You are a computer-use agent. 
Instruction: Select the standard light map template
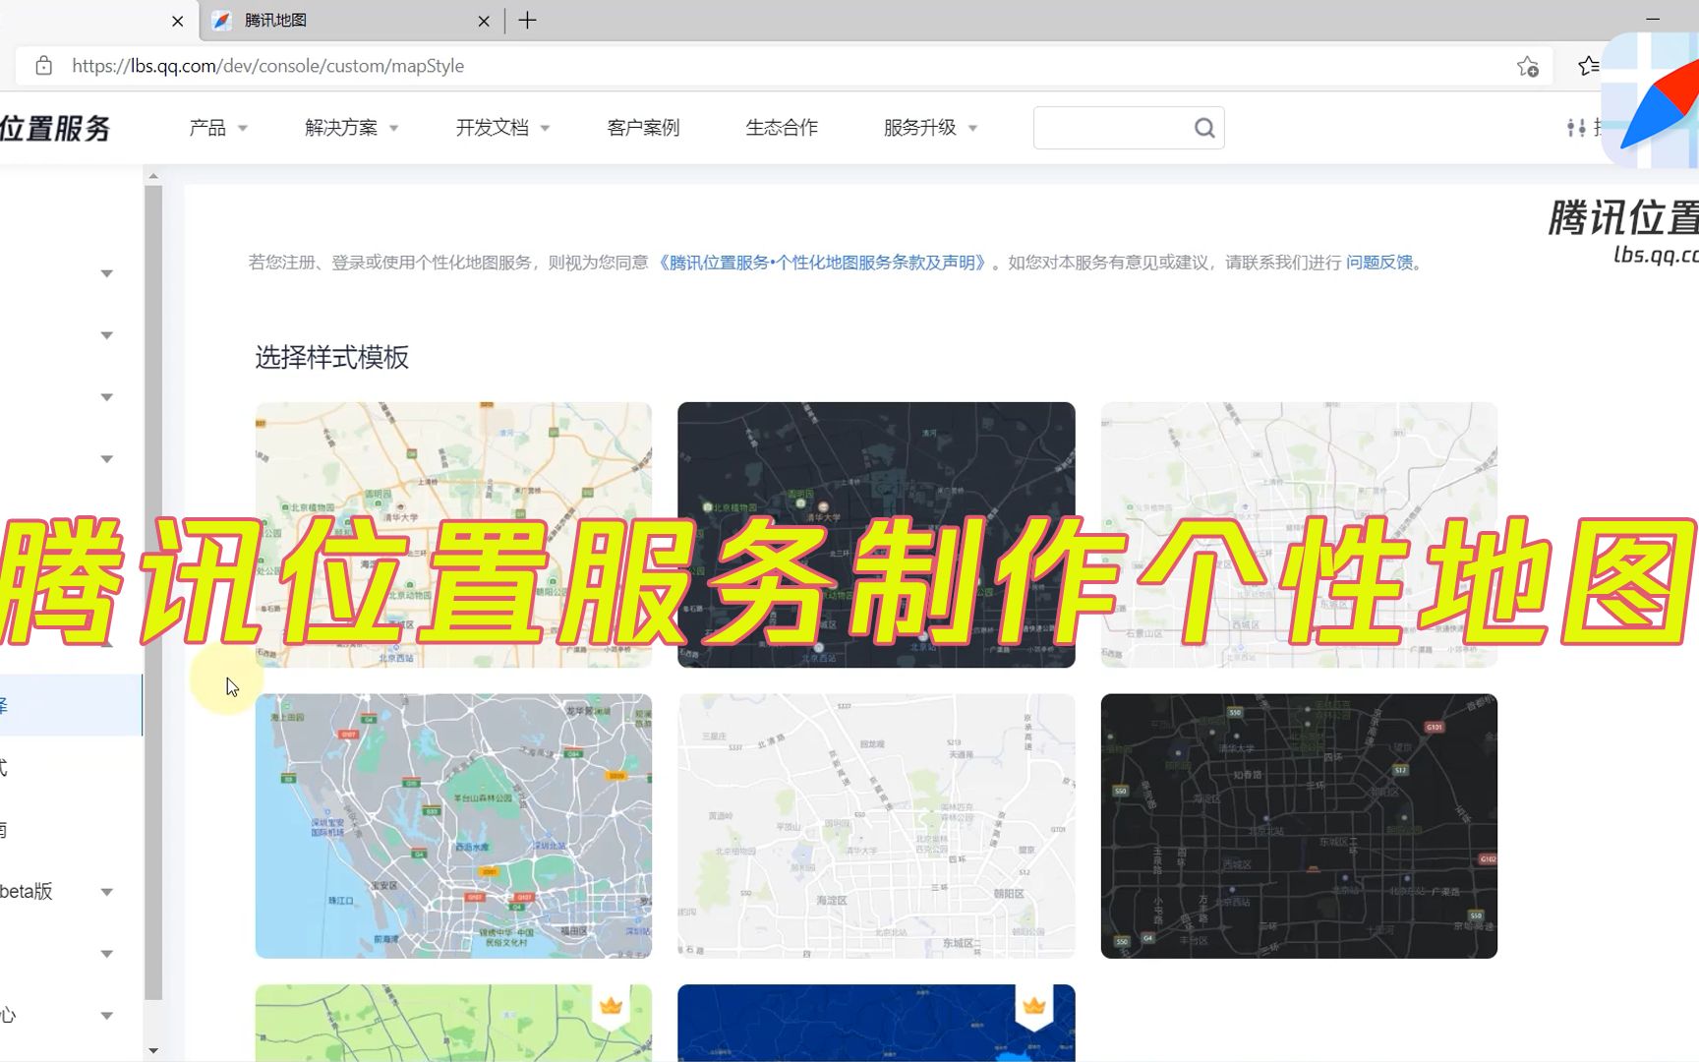click(453, 535)
